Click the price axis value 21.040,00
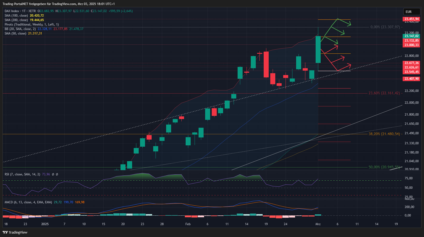 [x=412, y=161]
